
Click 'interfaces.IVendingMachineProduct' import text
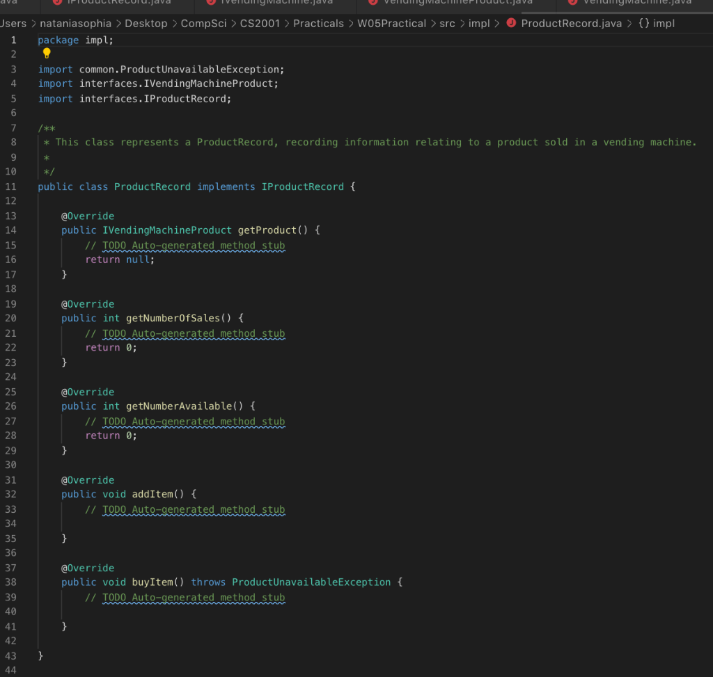[176, 83]
